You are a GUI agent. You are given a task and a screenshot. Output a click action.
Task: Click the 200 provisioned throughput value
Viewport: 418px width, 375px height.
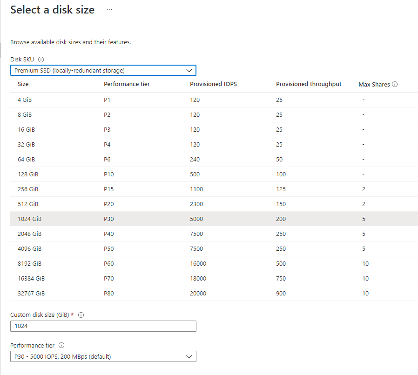click(281, 219)
